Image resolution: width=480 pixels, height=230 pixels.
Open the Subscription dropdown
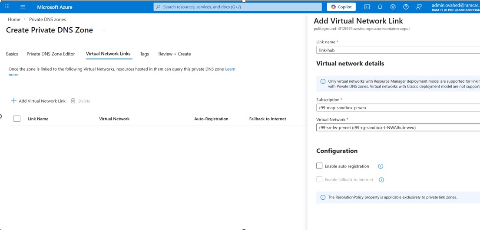(x=397, y=108)
